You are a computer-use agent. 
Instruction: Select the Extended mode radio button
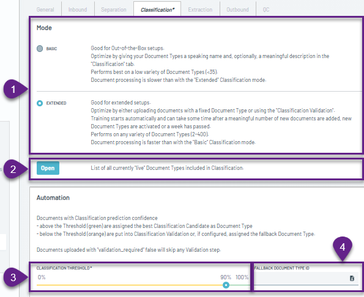point(40,103)
